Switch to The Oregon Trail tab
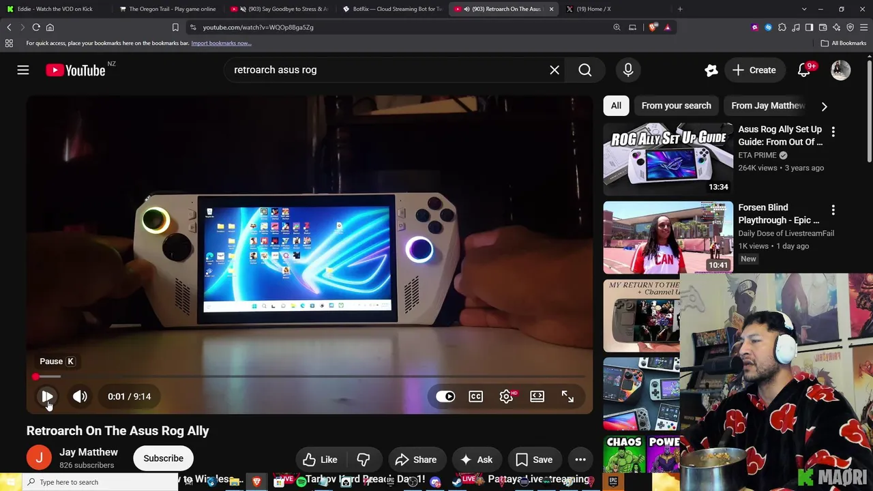This screenshot has width=873, height=491. point(167,9)
